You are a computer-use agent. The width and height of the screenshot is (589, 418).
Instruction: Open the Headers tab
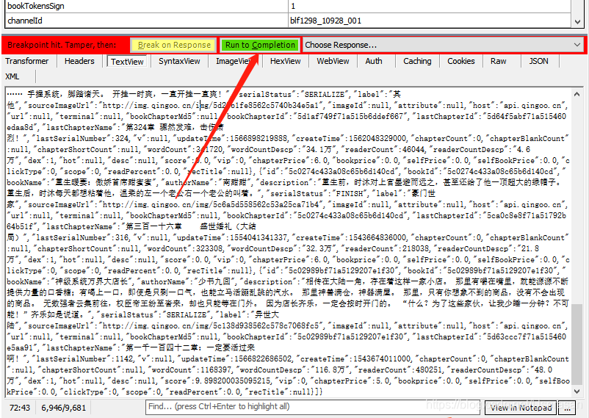(79, 61)
